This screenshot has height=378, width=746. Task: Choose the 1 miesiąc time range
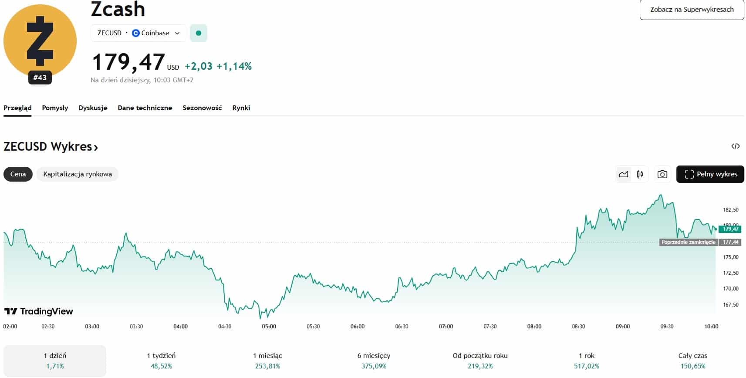point(267,361)
